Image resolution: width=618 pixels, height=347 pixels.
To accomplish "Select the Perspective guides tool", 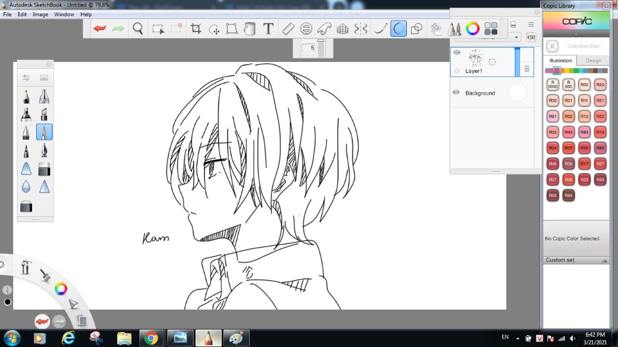I will pos(343,29).
